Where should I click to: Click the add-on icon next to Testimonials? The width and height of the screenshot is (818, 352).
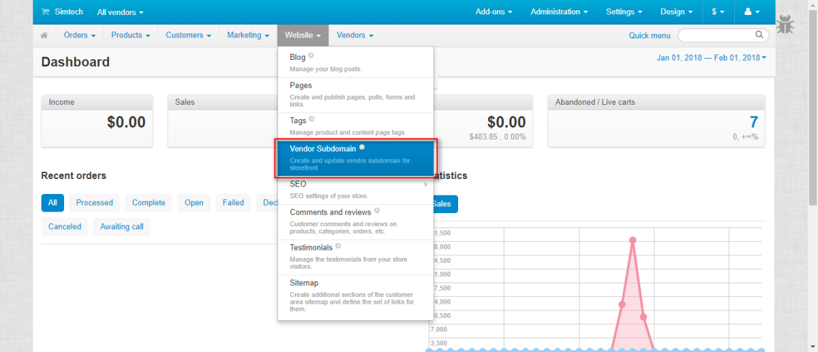[338, 246]
